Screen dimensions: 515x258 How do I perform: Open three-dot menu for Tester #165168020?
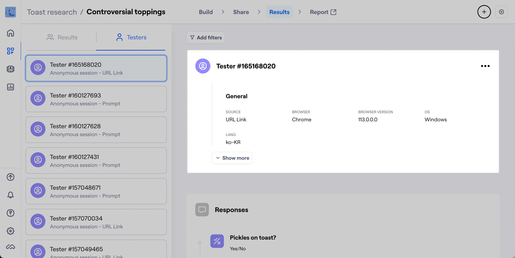(x=485, y=66)
